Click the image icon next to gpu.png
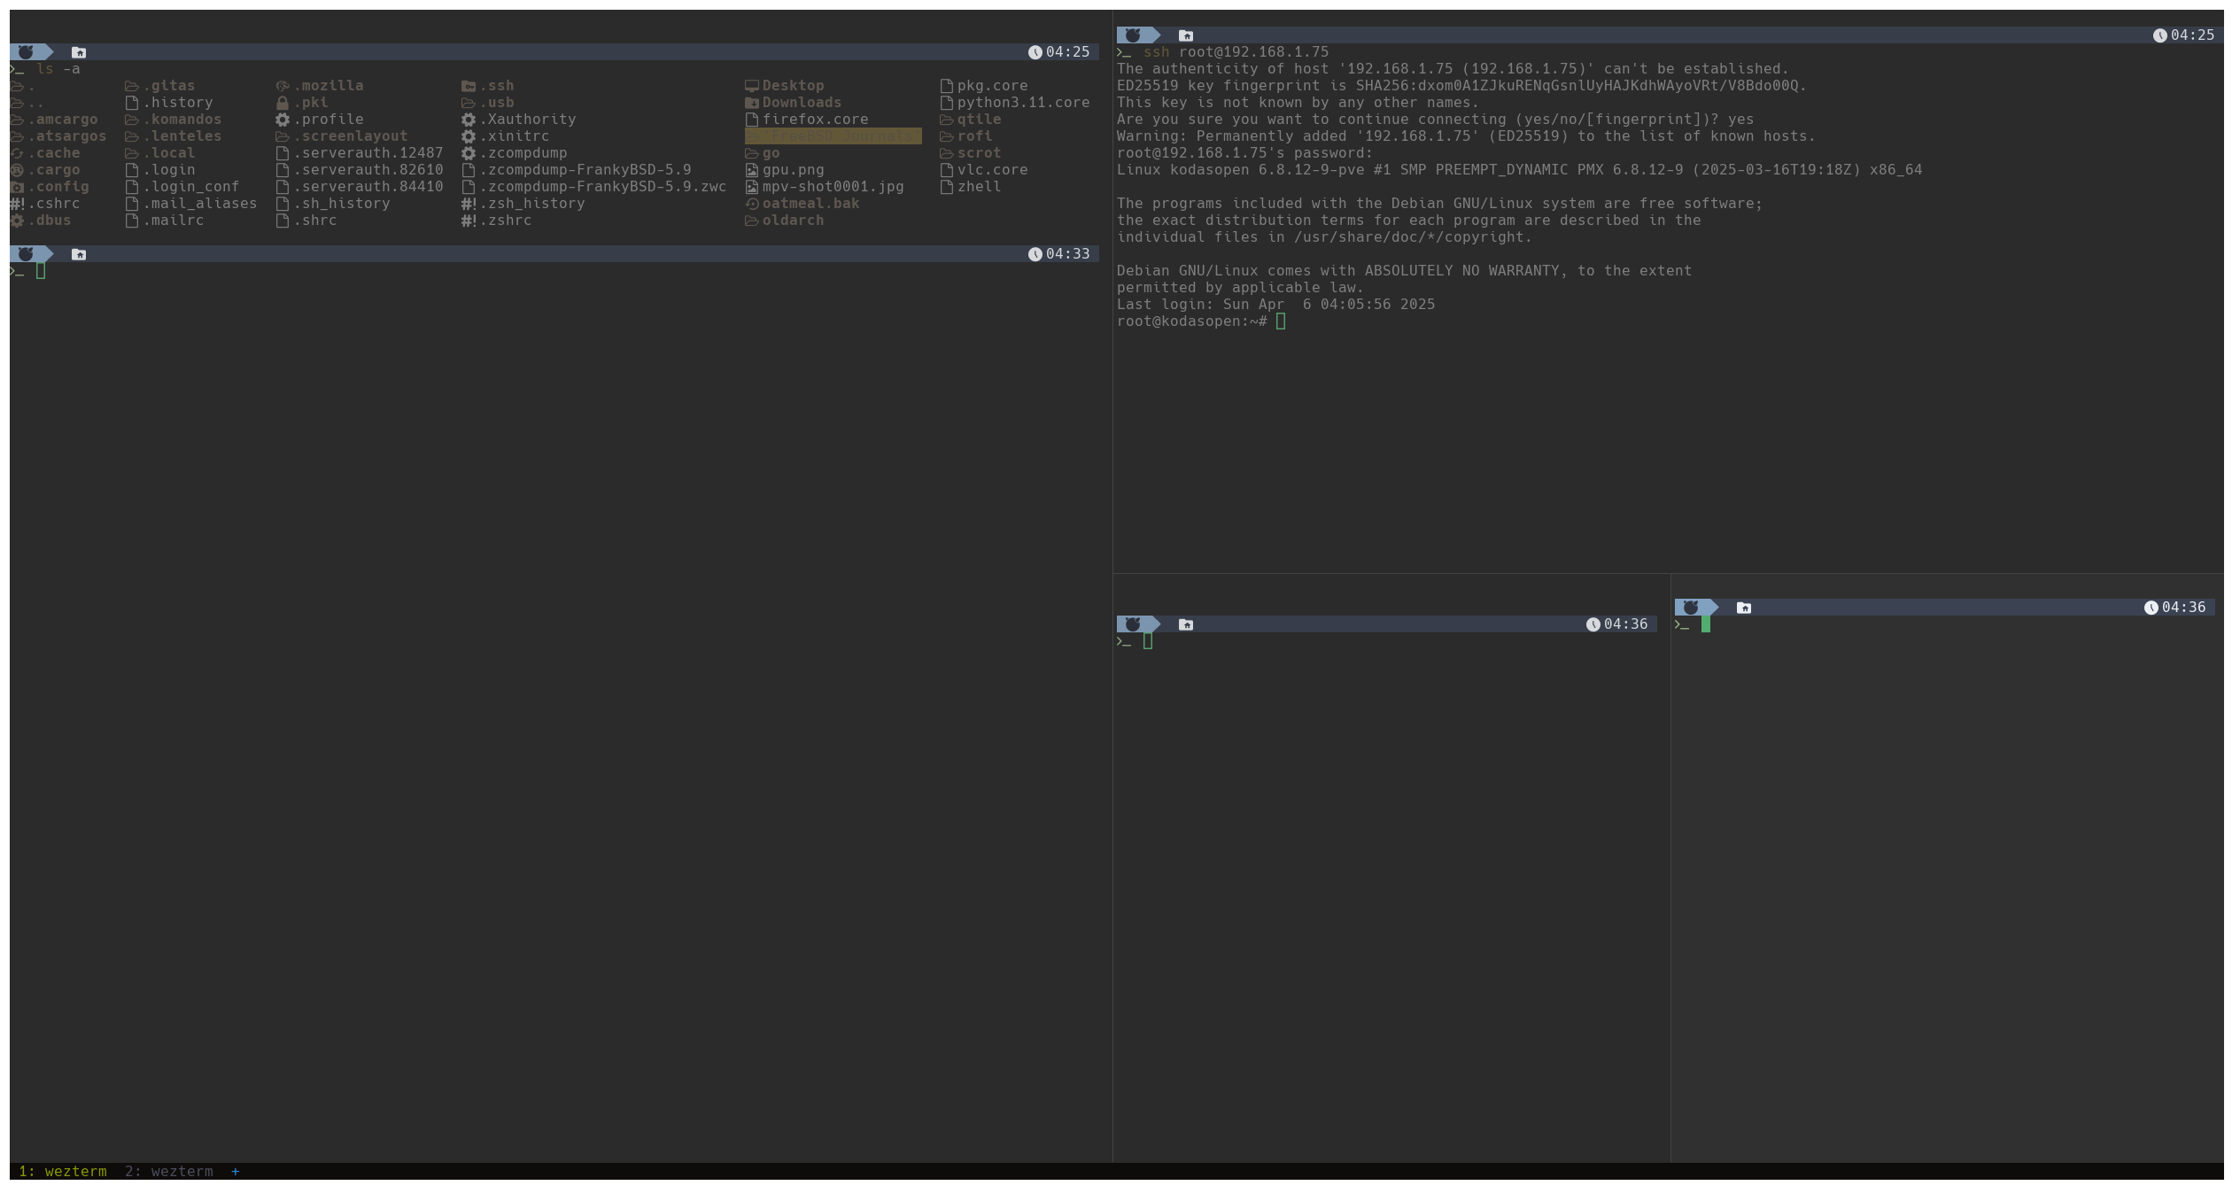Image resolution: width=2240 pixels, height=1193 pixels. [x=751, y=170]
